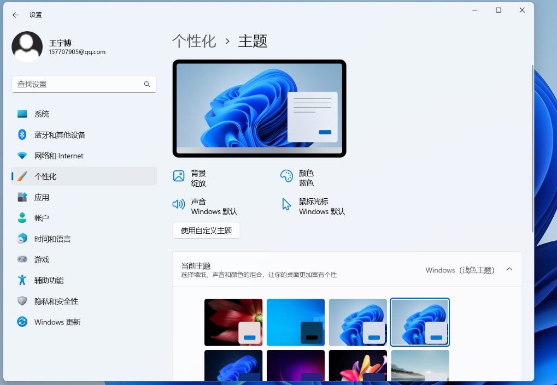This screenshot has height=385, width=557.
Task: Navigate to 个性化 breadcrumb
Action: point(194,41)
